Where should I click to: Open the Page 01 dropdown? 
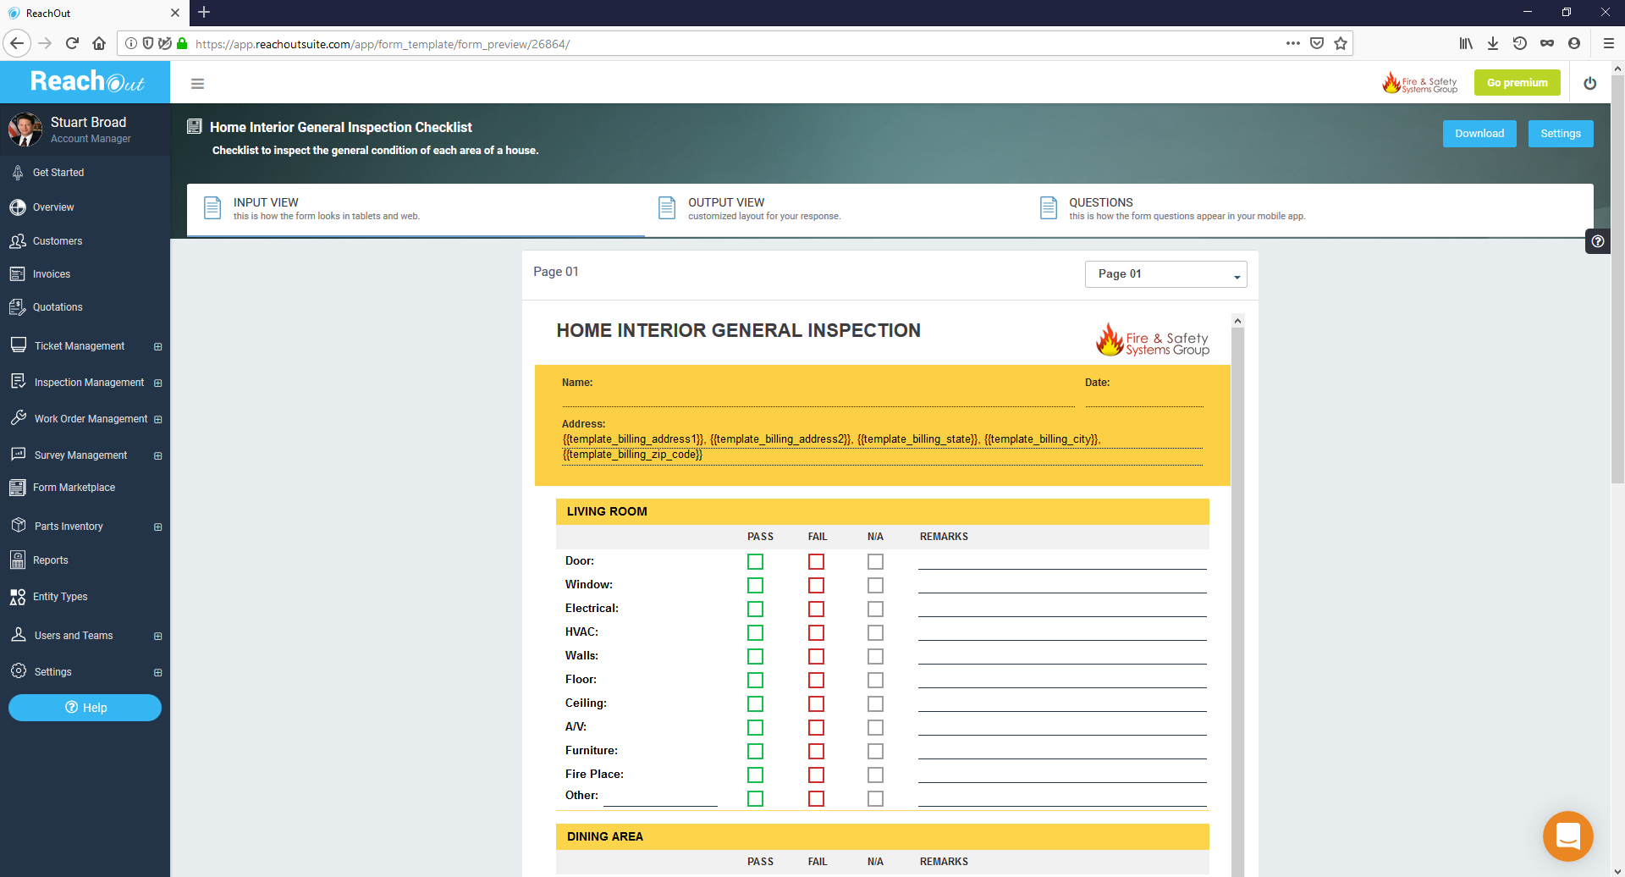[x=1165, y=274]
